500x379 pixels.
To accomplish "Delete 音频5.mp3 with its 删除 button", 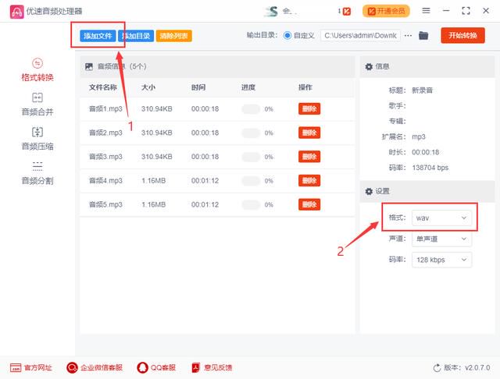I will coord(309,204).
